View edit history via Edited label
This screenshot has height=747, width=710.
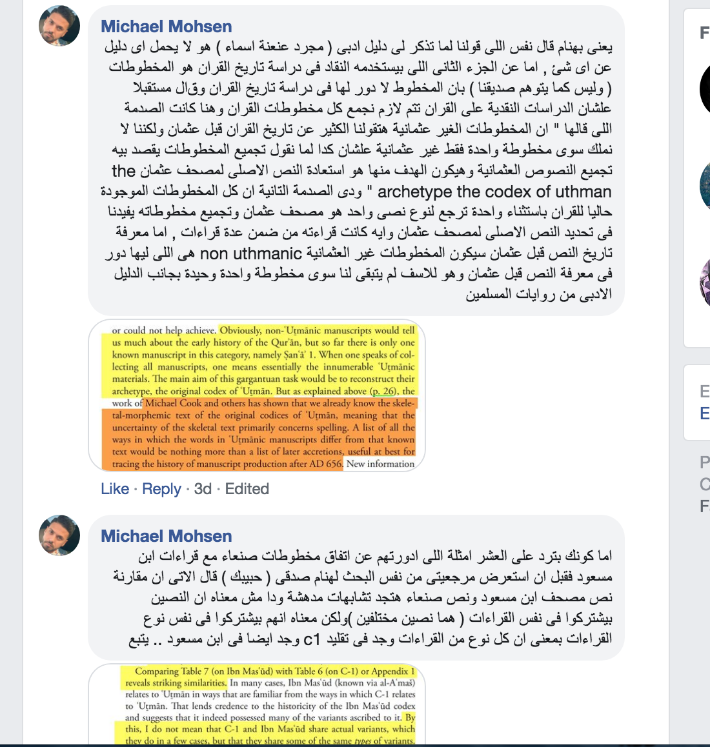[x=247, y=489]
